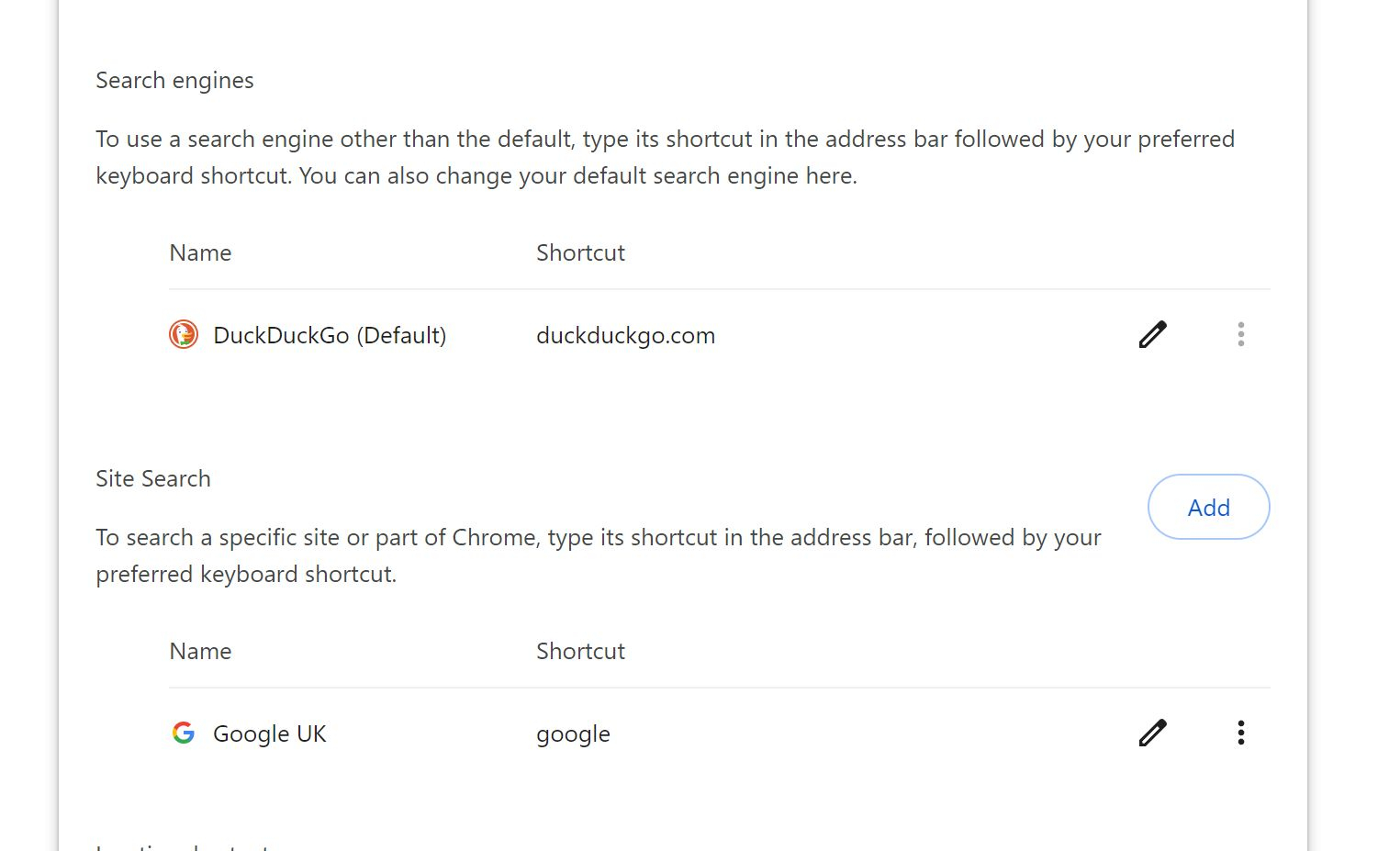Click the google shortcut text
This screenshot has height=851, width=1378.
pos(573,734)
